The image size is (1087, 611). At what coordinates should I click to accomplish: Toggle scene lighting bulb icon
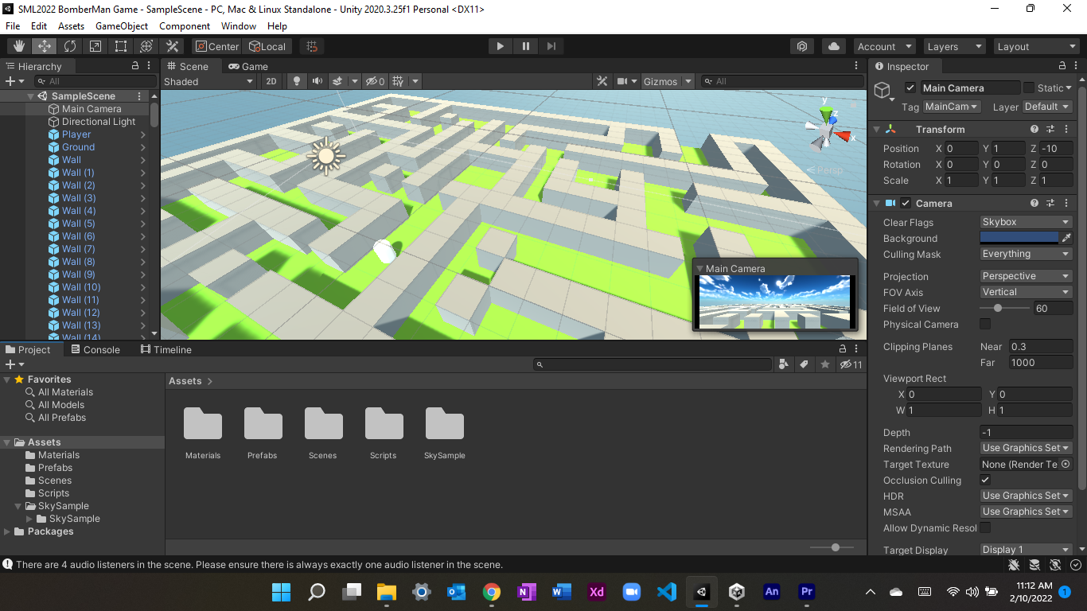(x=297, y=81)
